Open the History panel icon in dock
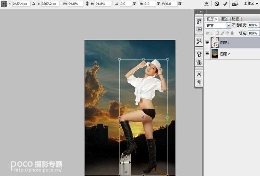 (x=199, y=21)
